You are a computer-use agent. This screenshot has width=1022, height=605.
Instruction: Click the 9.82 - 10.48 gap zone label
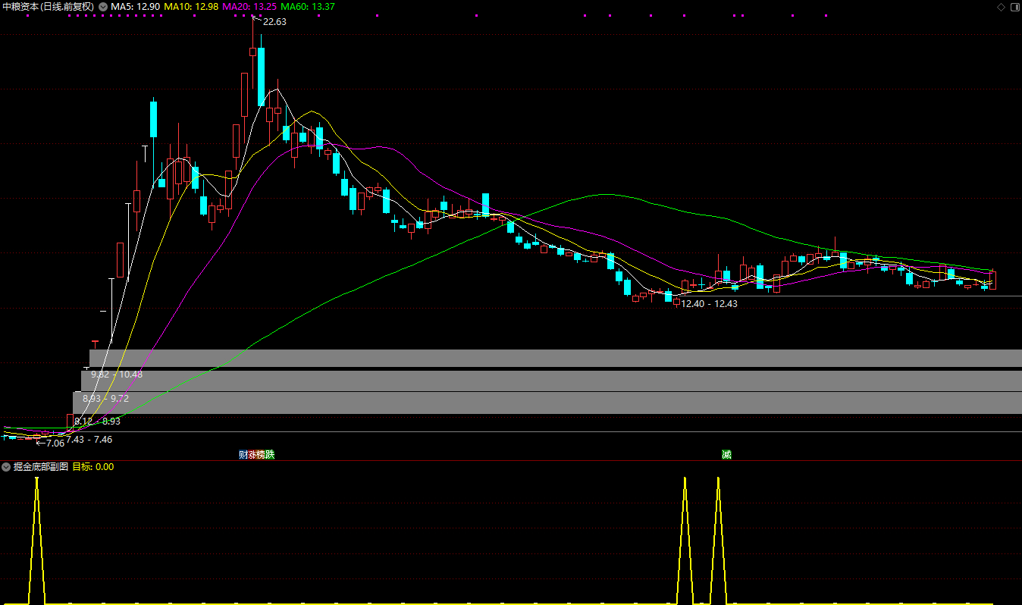[x=117, y=375]
